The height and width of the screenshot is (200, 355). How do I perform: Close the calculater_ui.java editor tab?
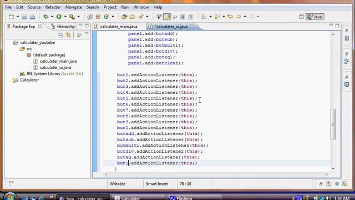[192, 26]
